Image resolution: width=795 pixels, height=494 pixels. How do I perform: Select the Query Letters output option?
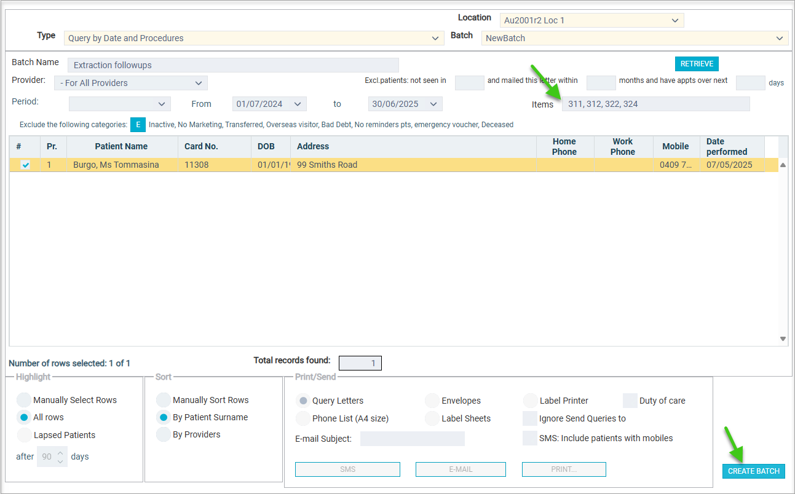click(x=303, y=401)
